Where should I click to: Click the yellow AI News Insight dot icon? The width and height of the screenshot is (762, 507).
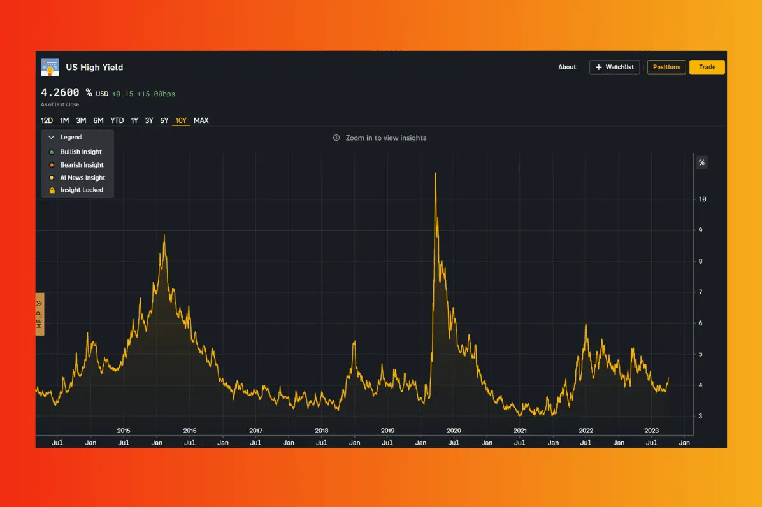click(52, 178)
